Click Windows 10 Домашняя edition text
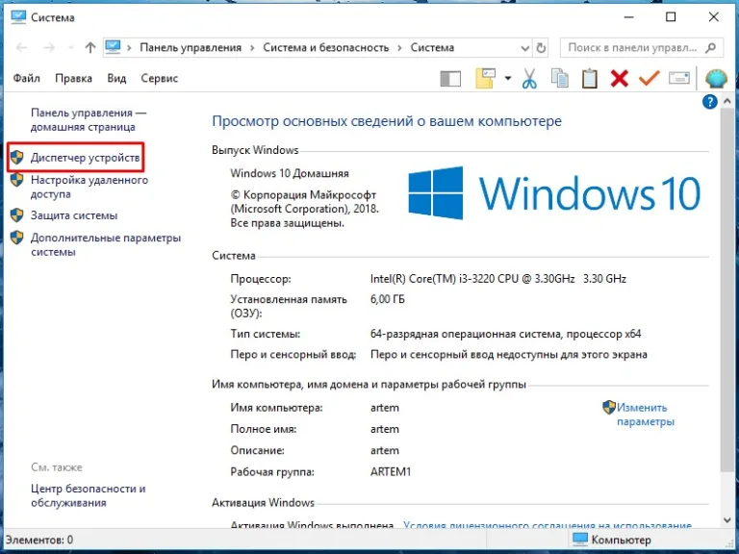Screen dimensions: 739x554 290,173
